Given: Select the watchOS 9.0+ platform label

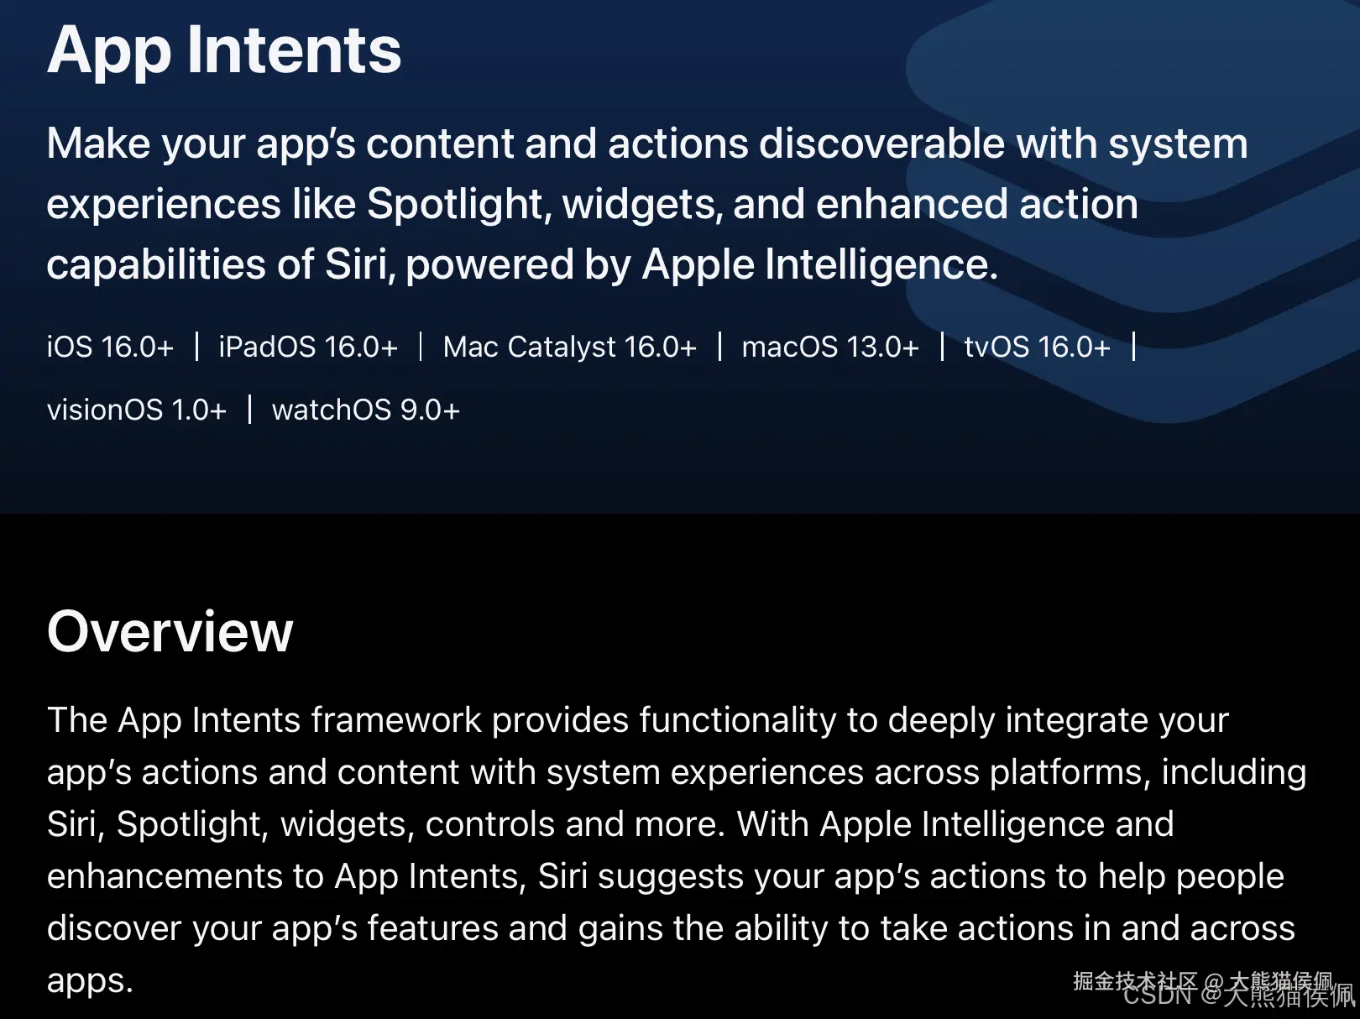Looking at the screenshot, I should tap(365, 410).
